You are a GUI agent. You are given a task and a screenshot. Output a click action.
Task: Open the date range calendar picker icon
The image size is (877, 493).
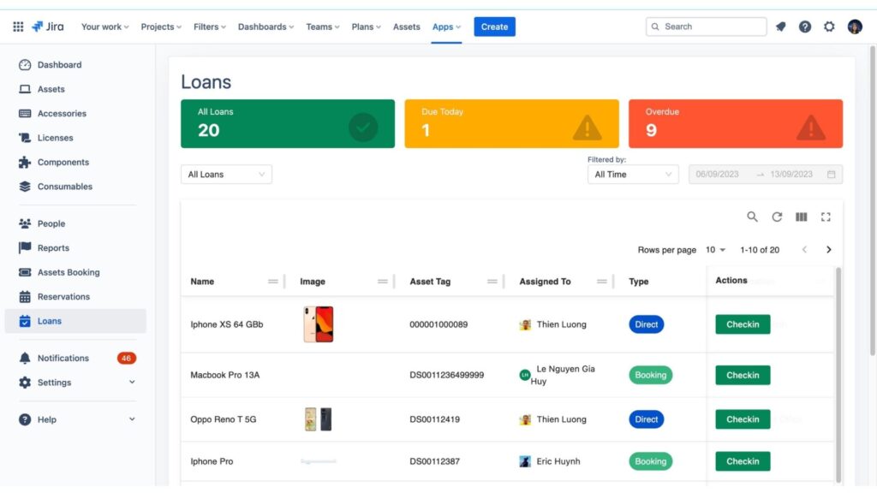click(830, 174)
